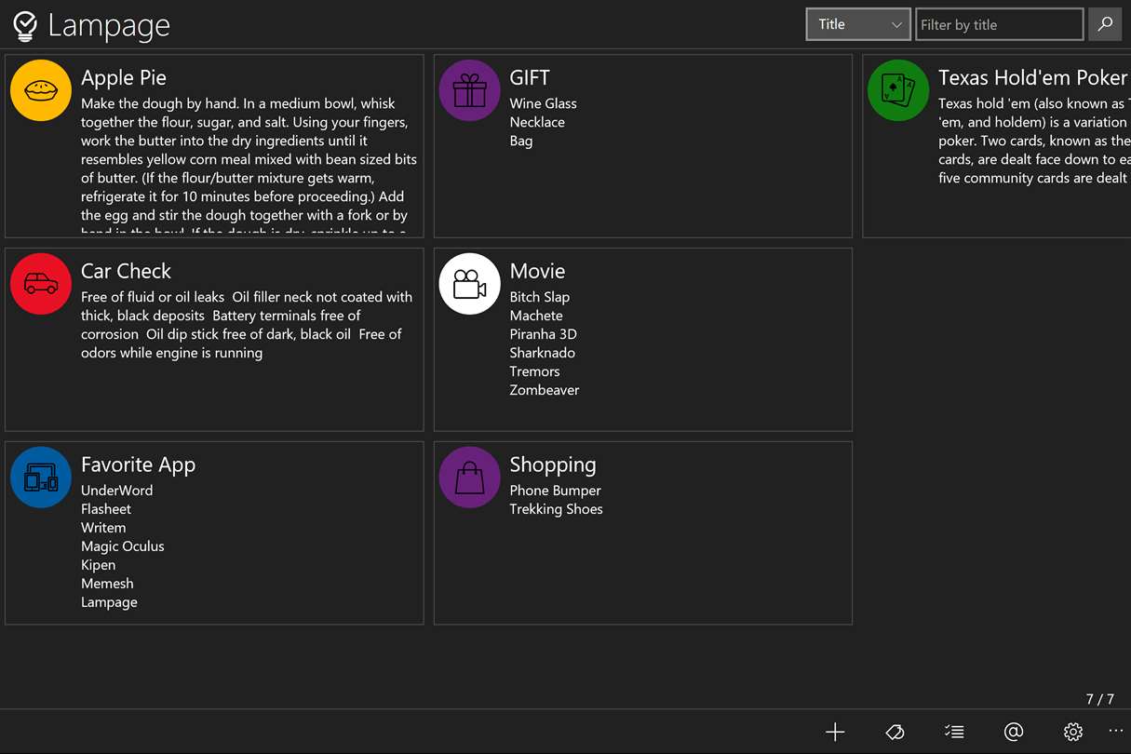Click the green poker cards icon
Viewport: 1131px width, 754px height.
click(x=898, y=90)
